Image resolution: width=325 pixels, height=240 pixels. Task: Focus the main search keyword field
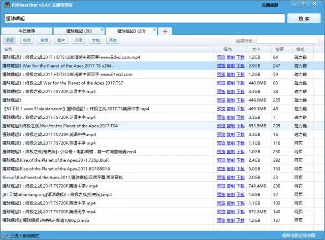click(x=144, y=18)
